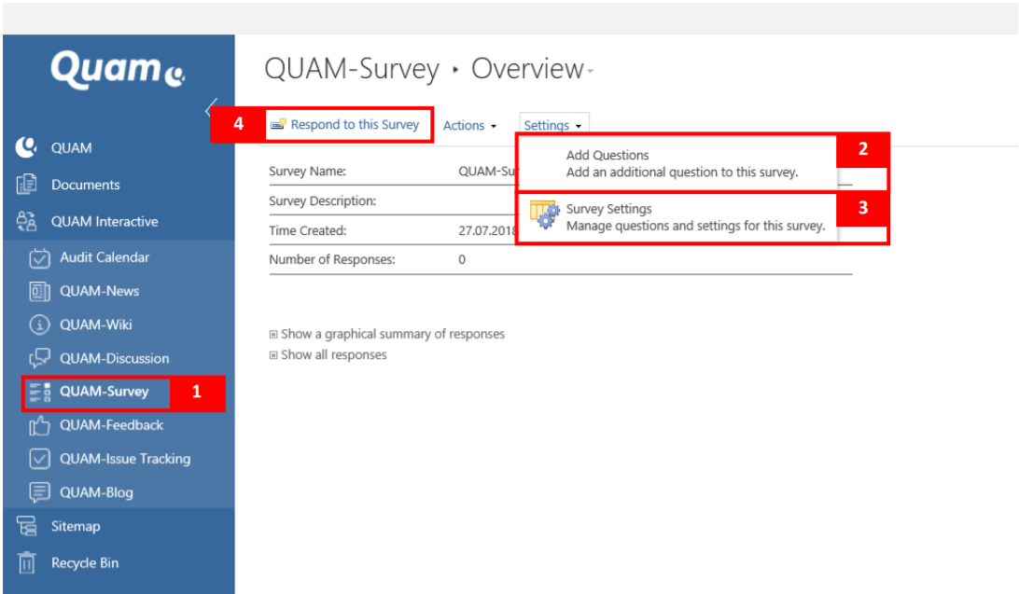
Task: Open the Actions dropdown menu
Action: click(x=470, y=125)
